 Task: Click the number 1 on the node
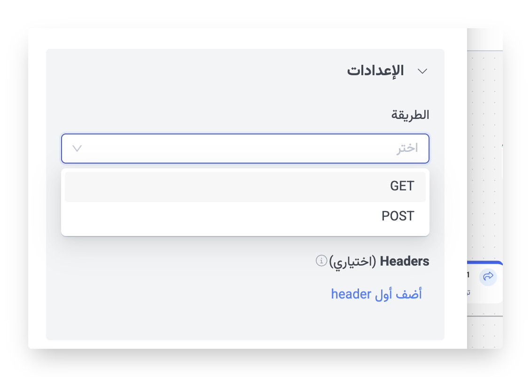tap(469, 275)
